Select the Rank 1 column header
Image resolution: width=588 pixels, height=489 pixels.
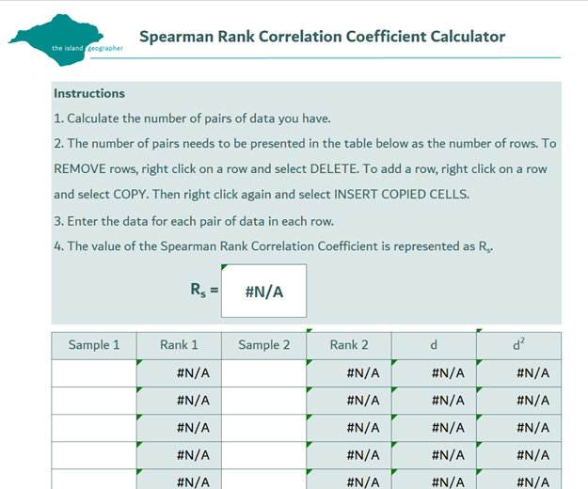coord(179,345)
